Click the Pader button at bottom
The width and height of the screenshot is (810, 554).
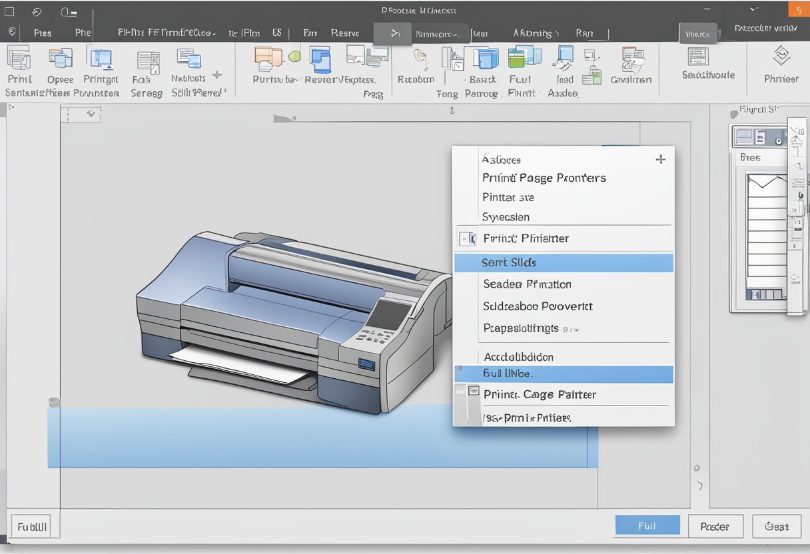coord(715,526)
